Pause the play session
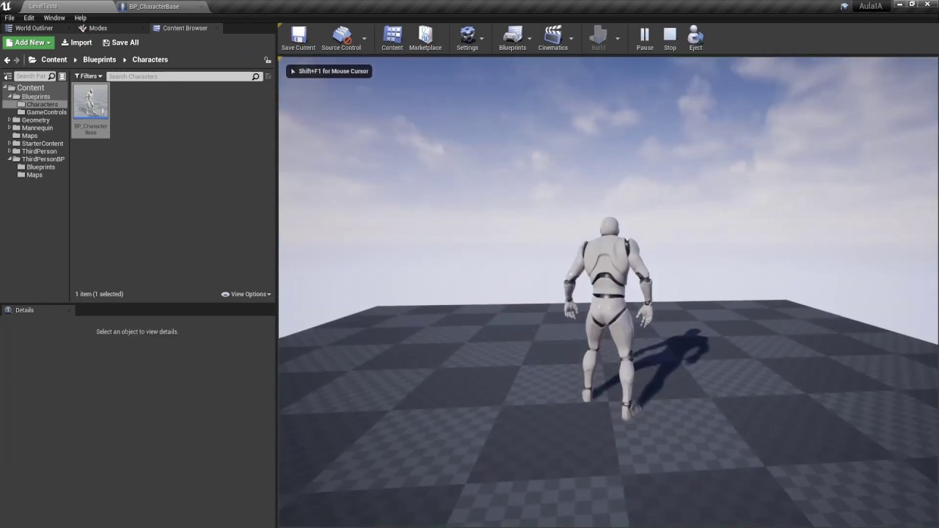The height and width of the screenshot is (528, 939). point(645,38)
